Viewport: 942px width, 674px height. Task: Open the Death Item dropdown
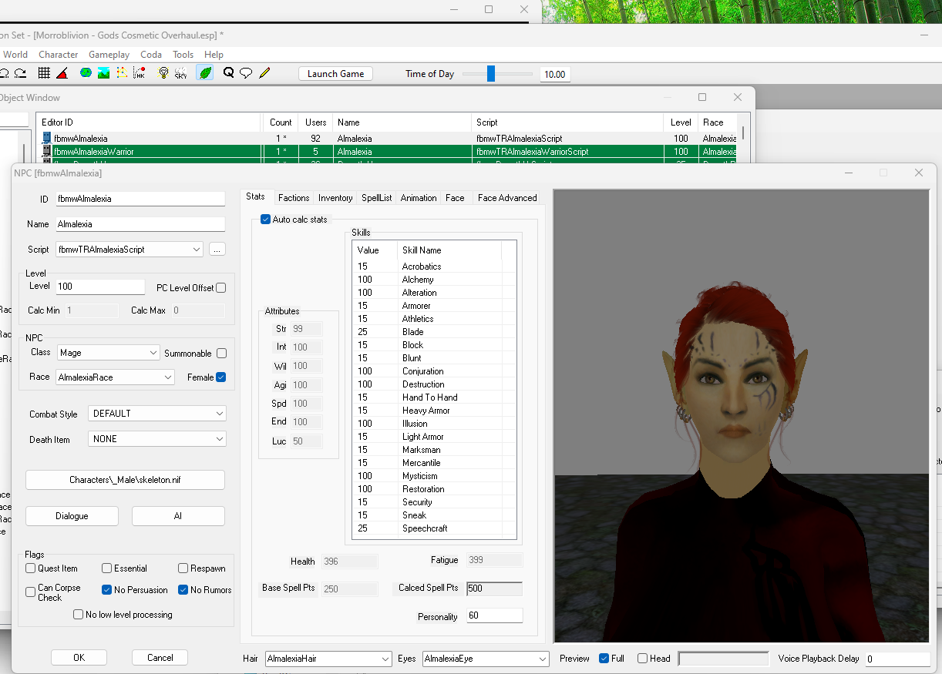[157, 439]
